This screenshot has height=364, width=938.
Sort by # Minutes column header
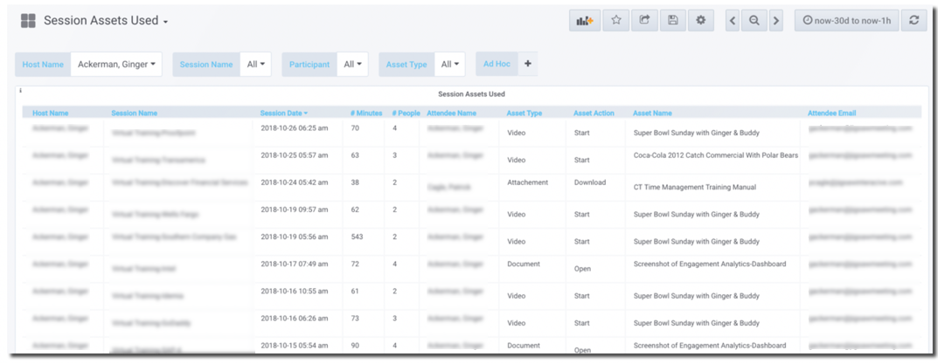coord(365,113)
